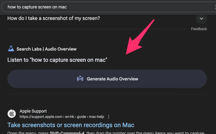The height and width of the screenshot is (134, 216).
Task: Click the 'Search Labs | Audio Overview' label
Action: (46, 49)
